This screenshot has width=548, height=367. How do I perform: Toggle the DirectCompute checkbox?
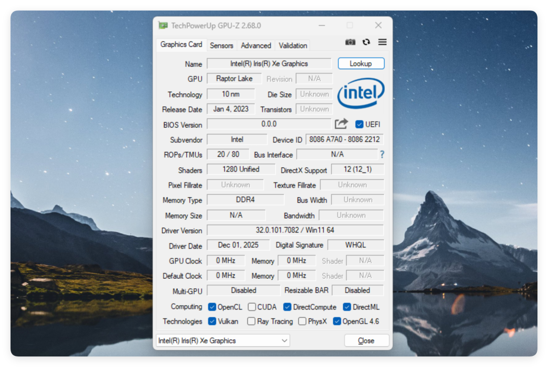287,307
